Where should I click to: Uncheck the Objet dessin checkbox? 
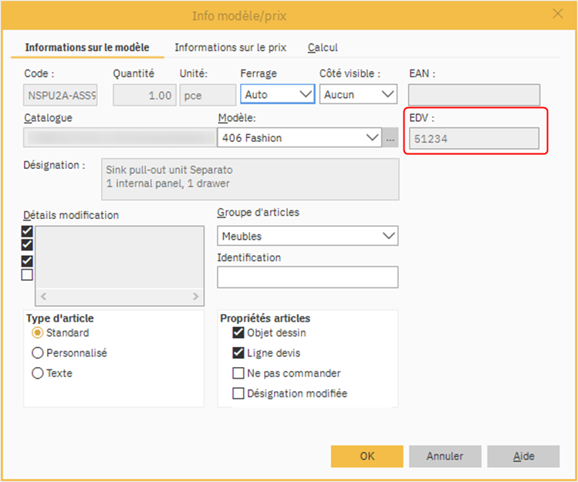pyautogui.click(x=238, y=333)
